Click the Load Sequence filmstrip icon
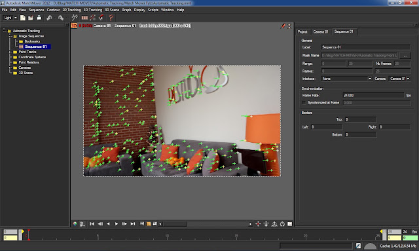The width and height of the screenshot is (419, 251). tap(84, 18)
